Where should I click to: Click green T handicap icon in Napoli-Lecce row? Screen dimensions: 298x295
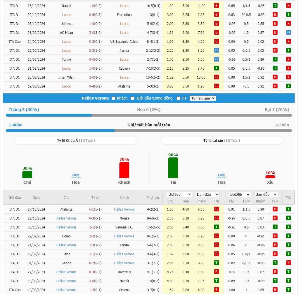tap(275, 6)
